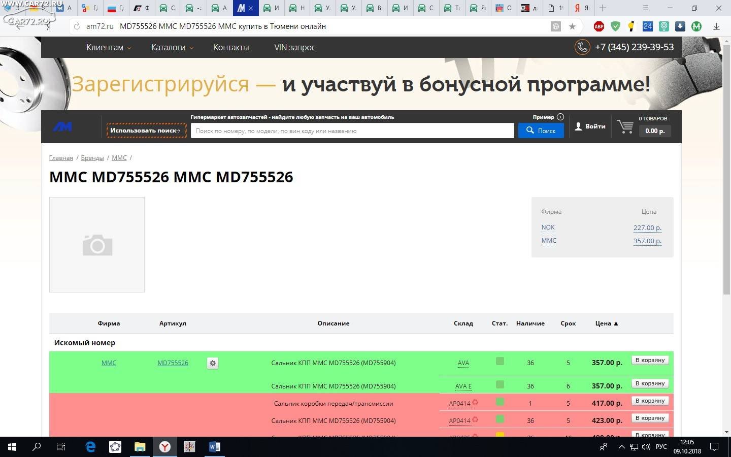Image resolution: width=731 pixels, height=457 pixels.
Task: Bookmark this page with the star icon
Action: pos(572,26)
